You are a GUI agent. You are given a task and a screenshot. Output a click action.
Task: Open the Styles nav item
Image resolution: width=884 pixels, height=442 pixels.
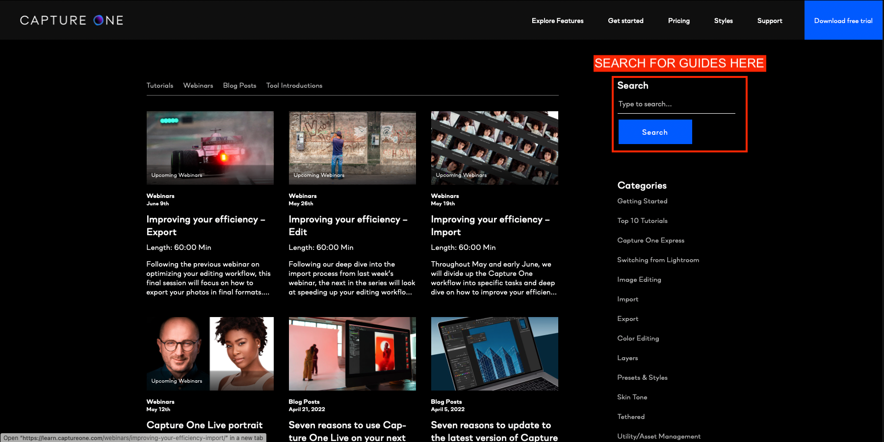pyautogui.click(x=724, y=21)
